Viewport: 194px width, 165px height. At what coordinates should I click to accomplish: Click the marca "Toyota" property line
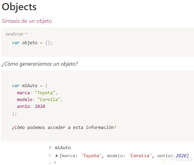37,93
